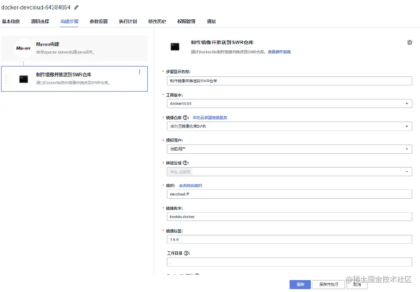Open the 权限管理 tab
Viewport: 420px width, 292px height.
[x=186, y=21]
